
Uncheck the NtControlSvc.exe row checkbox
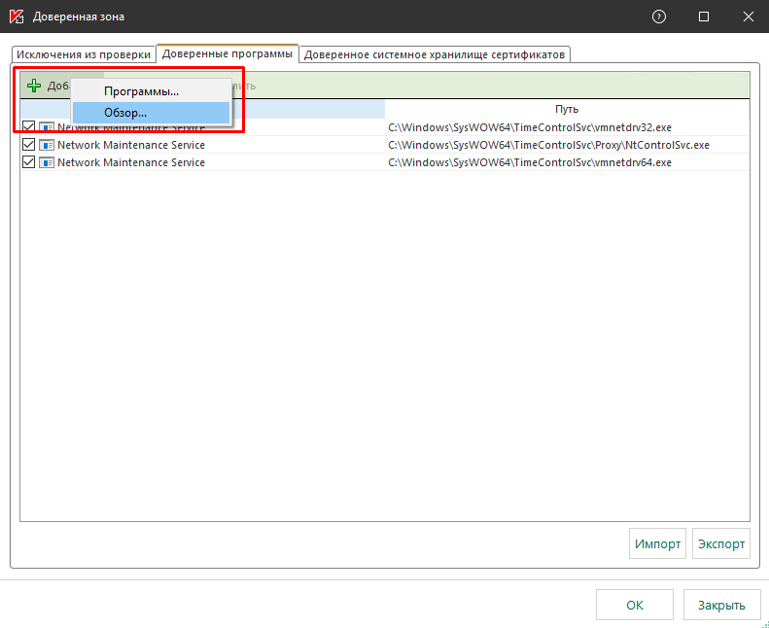(28, 145)
